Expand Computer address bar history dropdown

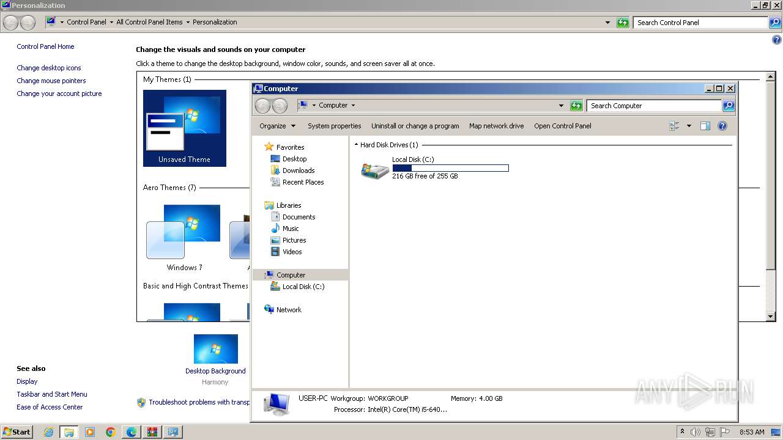561,106
